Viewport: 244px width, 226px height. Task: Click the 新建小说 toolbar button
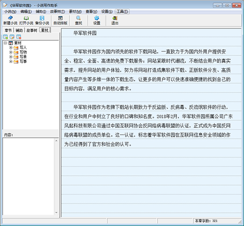(x=10, y=20)
